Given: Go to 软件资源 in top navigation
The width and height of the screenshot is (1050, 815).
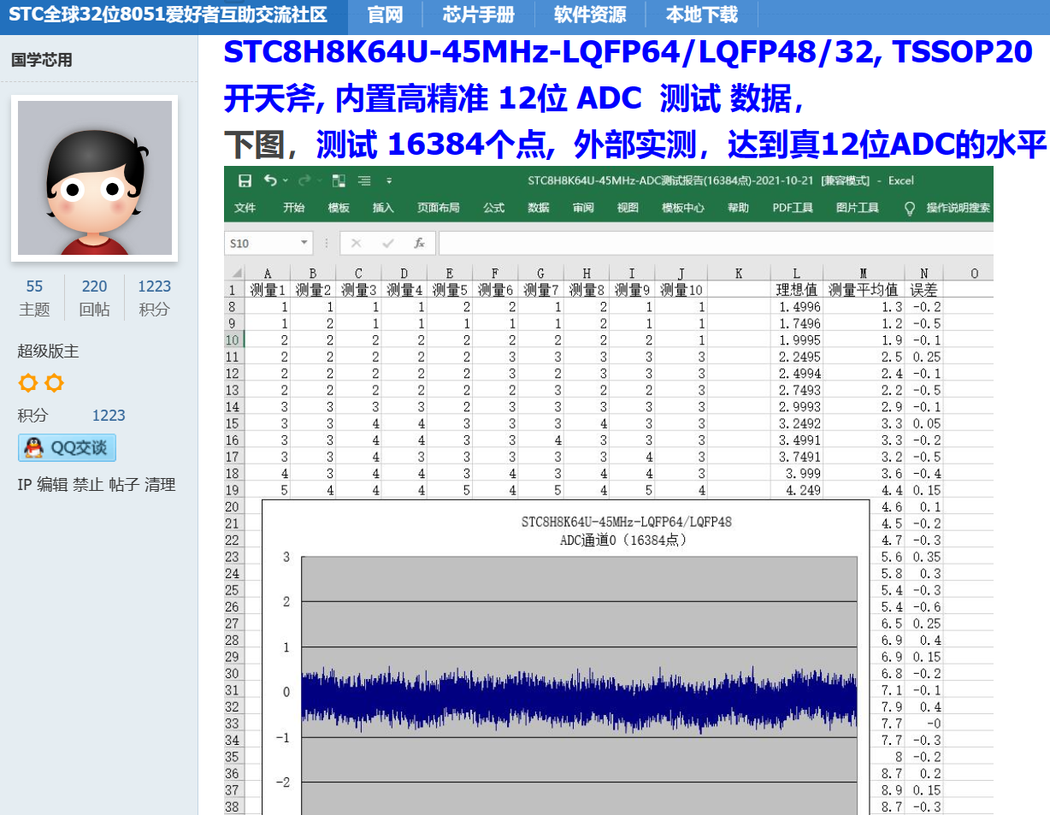Looking at the screenshot, I should [590, 15].
